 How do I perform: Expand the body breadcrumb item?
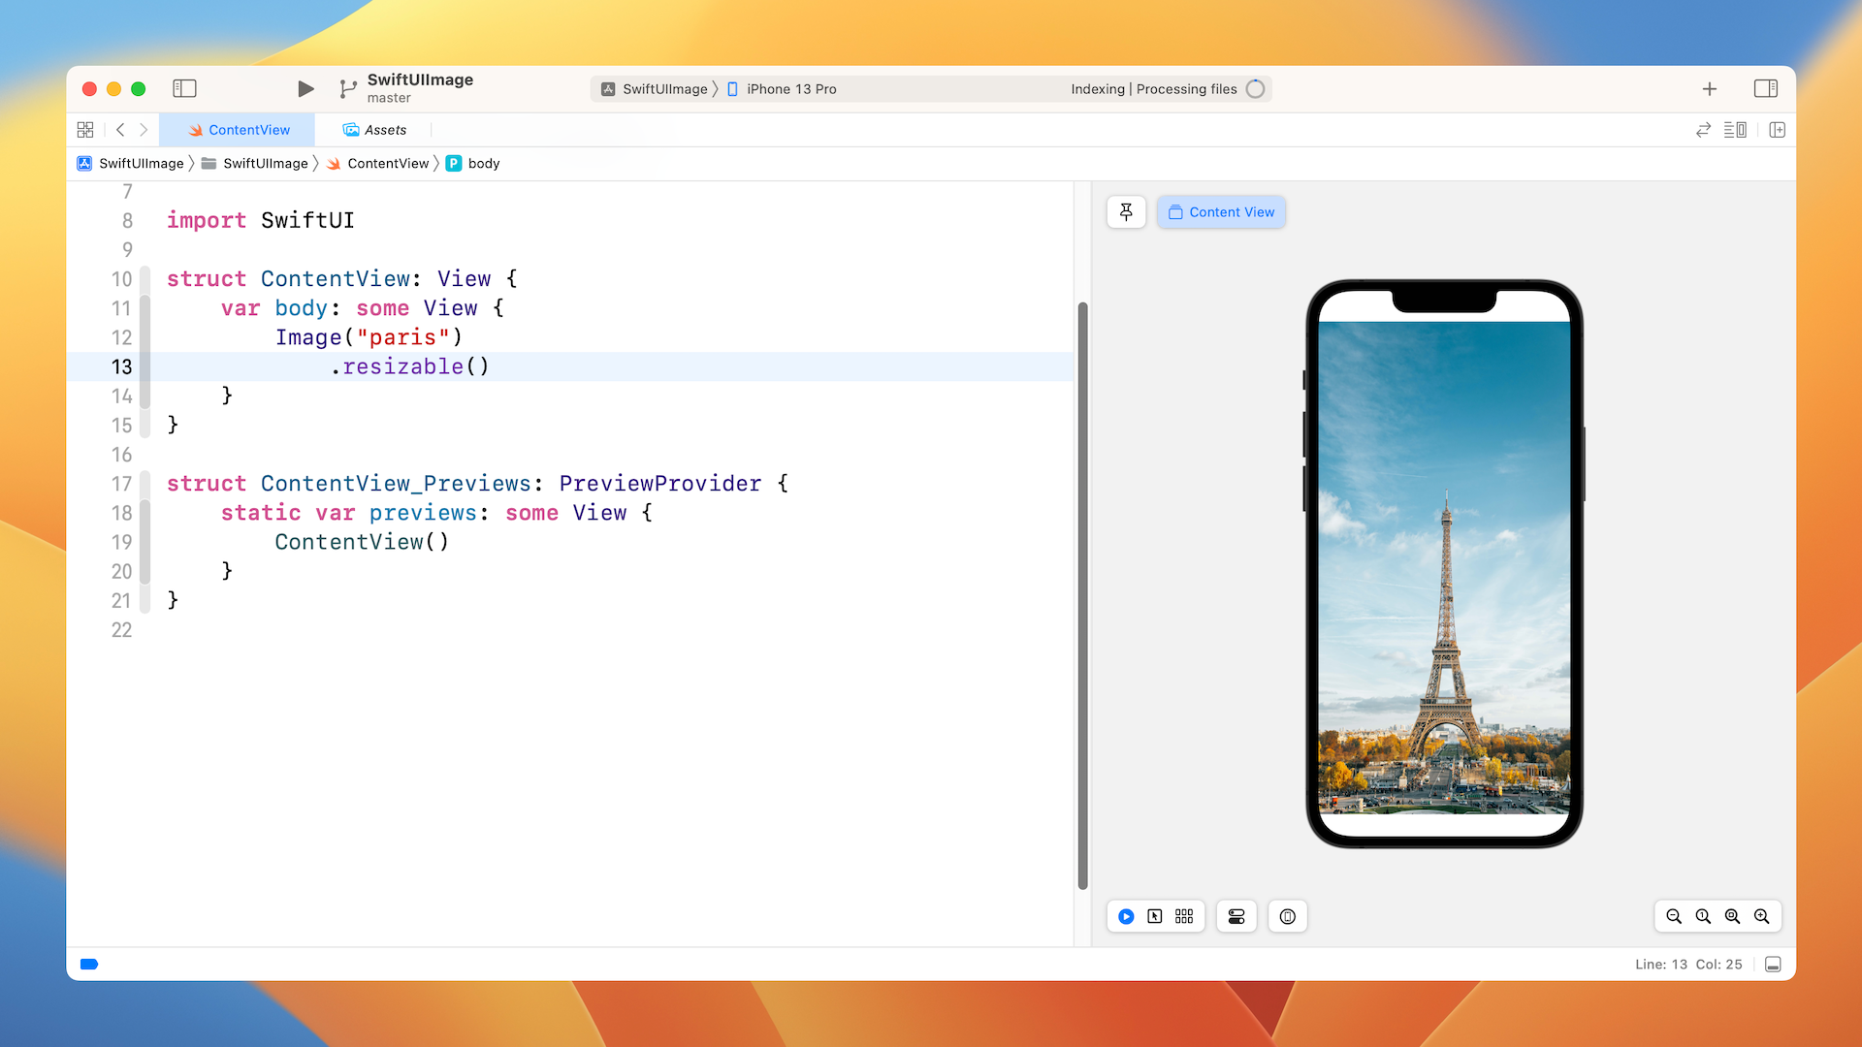tap(473, 164)
